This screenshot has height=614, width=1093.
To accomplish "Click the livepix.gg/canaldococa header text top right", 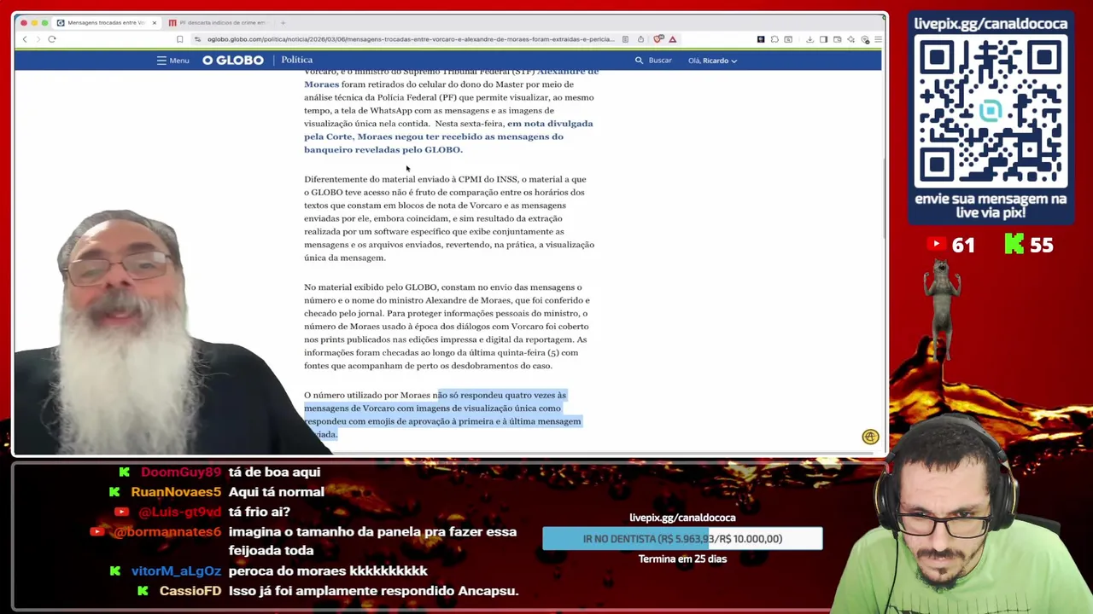I will click(x=991, y=24).
